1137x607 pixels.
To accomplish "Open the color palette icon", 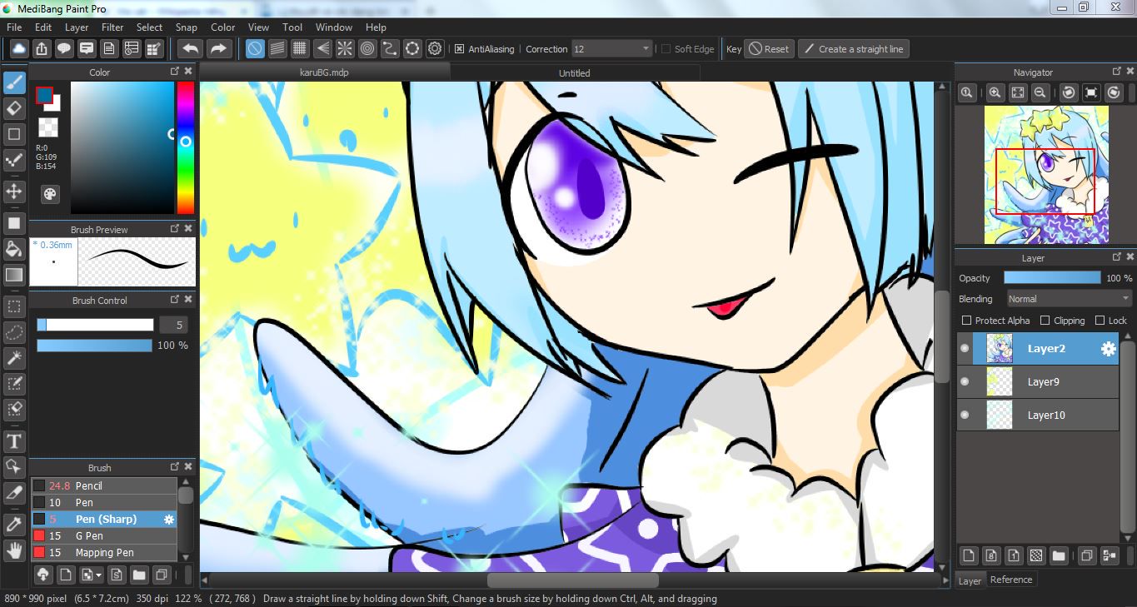I will coord(50,194).
